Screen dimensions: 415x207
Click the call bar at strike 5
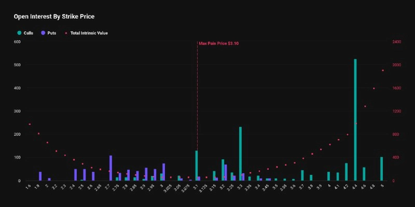click(x=381, y=169)
